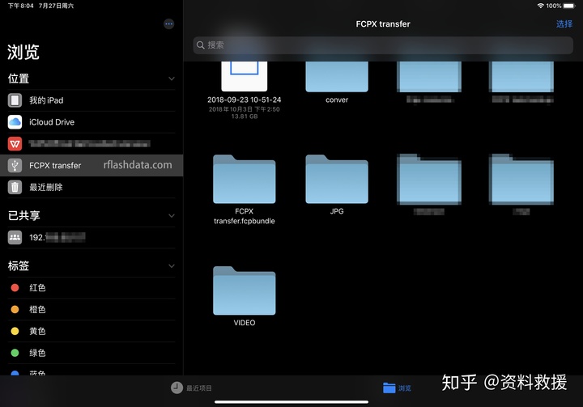Open the iCloud Drive cloud icon
This screenshot has width=583, height=407.
[15, 122]
